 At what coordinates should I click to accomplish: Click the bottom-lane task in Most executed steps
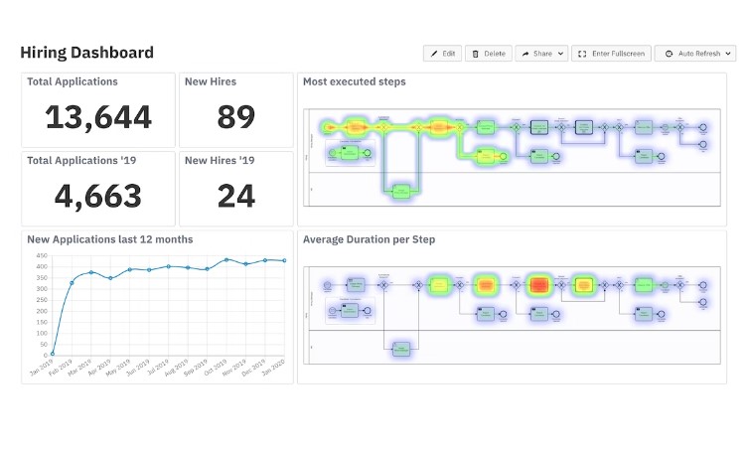coord(401,192)
